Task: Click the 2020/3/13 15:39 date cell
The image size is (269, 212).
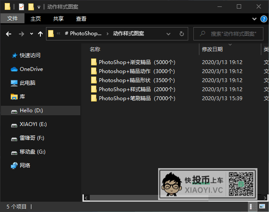Action: [222, 98]
